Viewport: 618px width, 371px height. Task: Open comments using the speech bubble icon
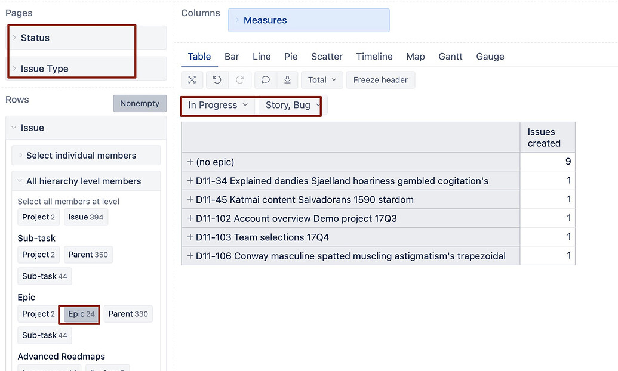(265, 79)
